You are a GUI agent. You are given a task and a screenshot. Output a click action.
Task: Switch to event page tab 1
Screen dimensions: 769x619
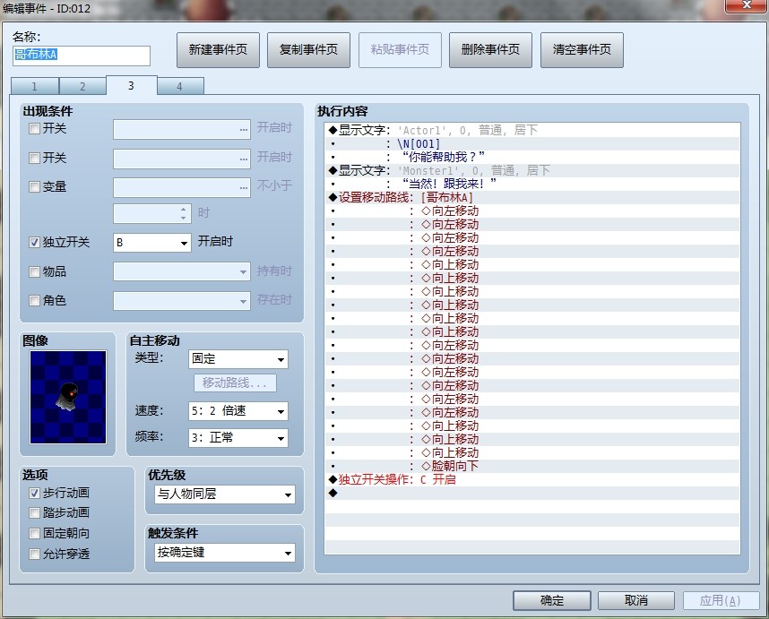[x=34, y=86]
